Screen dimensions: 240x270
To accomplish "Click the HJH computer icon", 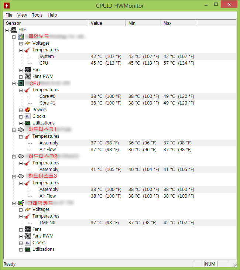I will (14, 30).
